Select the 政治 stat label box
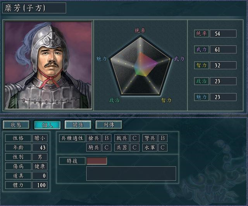Screen dimensions: 248x206 tap(201, 81)
